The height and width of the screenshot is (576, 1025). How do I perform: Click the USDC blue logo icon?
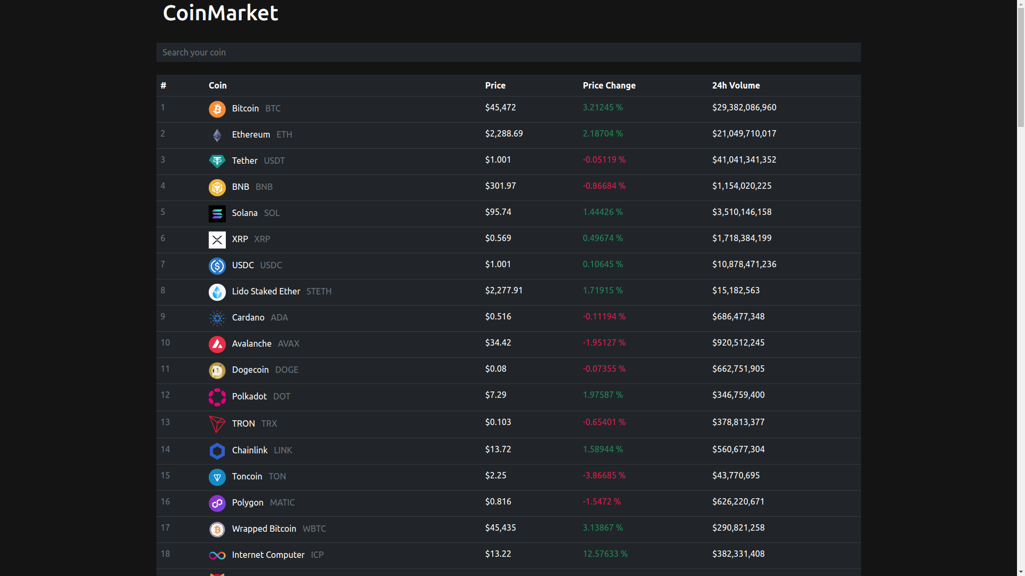pos(217,266)
